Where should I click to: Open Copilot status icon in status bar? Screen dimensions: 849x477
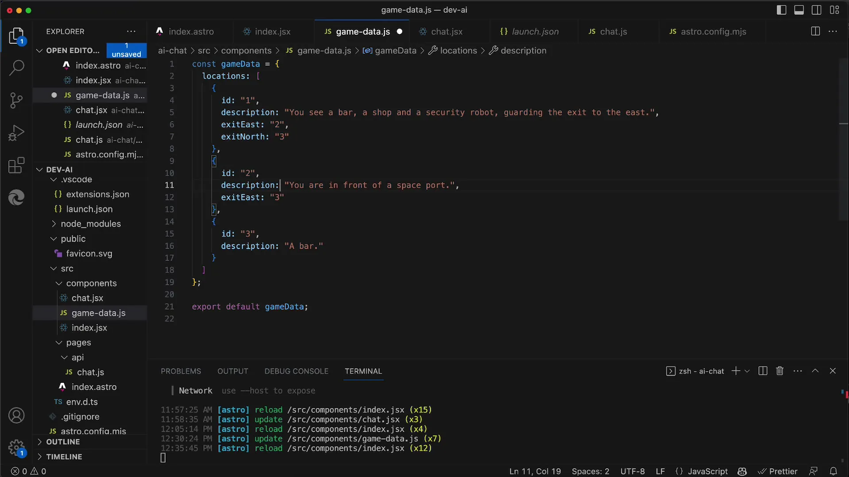pyautogui.click(x=742, y=471)
